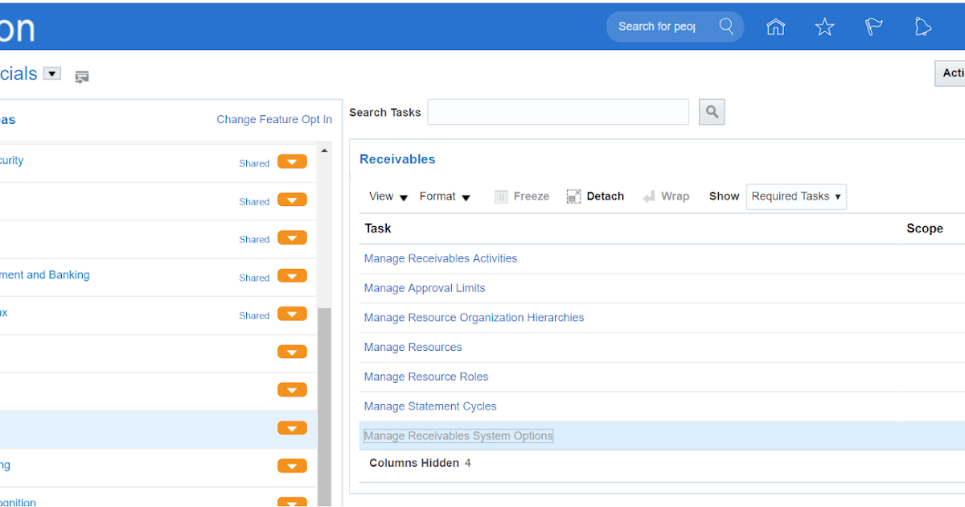
Task: Open the Favorites star icon
Action: point(824,27)
